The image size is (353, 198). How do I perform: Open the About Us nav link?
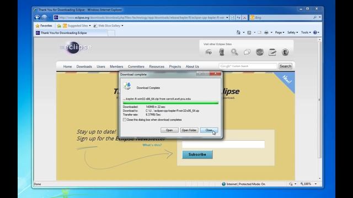pos(192,67)
